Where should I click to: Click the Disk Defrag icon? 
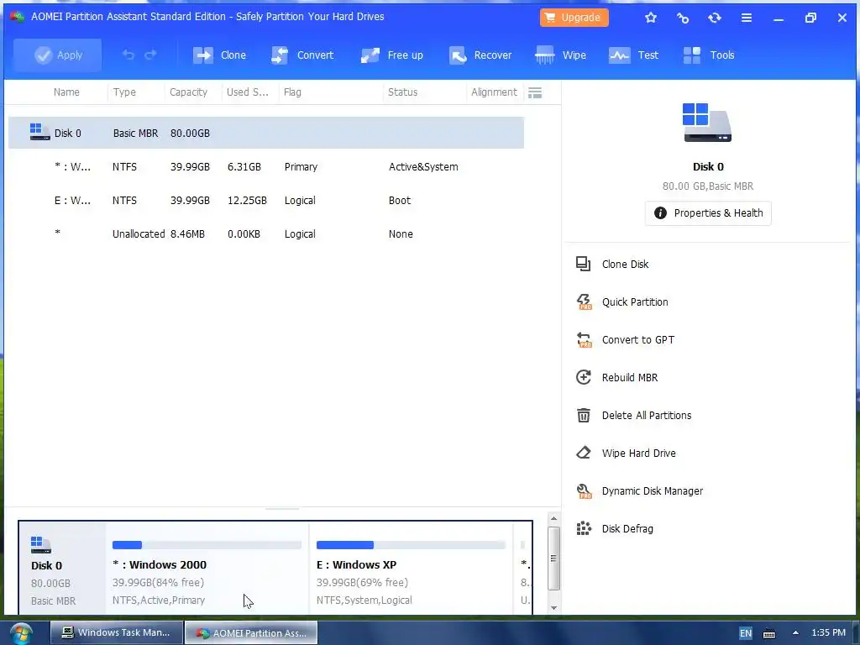tap(584, 529)
